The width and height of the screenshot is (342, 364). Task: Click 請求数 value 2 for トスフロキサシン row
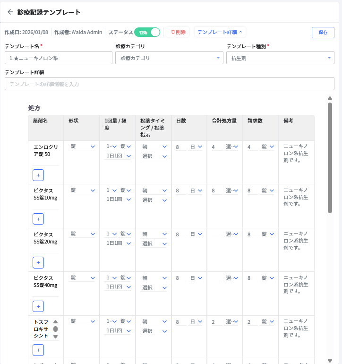[x=252, y=322]
